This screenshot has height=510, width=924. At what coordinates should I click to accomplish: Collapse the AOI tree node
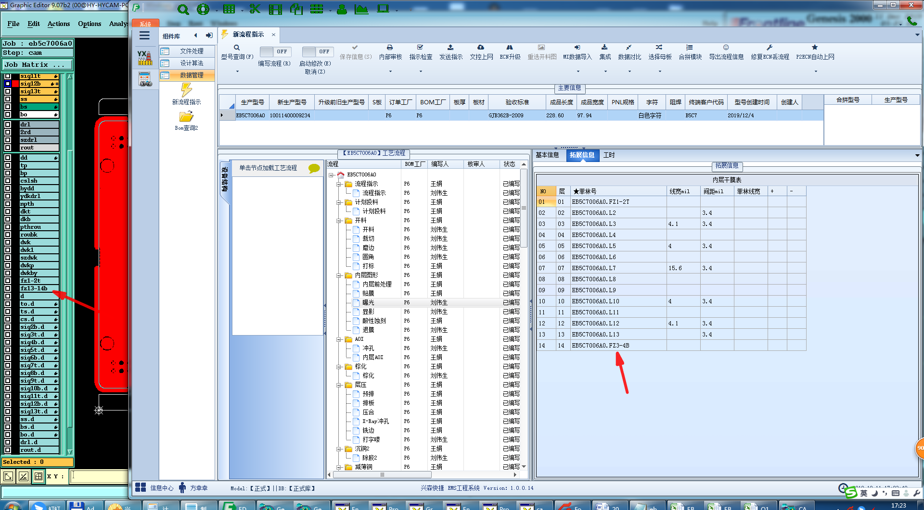pos(339,339)
